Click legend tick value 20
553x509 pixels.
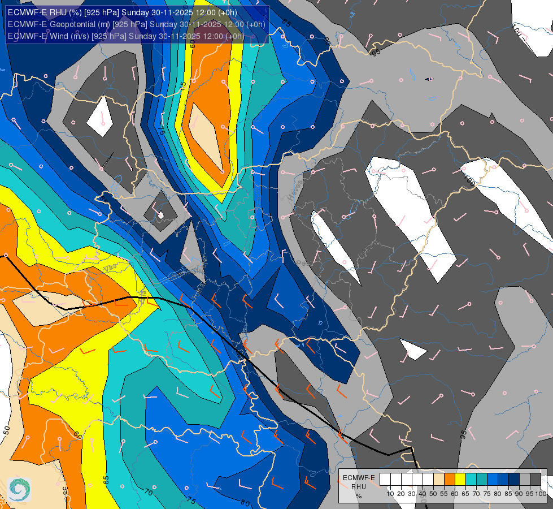pyautogui.click(x=401, y=494)
